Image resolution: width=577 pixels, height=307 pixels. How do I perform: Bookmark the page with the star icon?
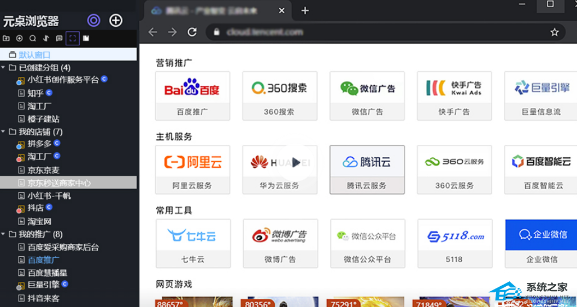tap(555, 32)
